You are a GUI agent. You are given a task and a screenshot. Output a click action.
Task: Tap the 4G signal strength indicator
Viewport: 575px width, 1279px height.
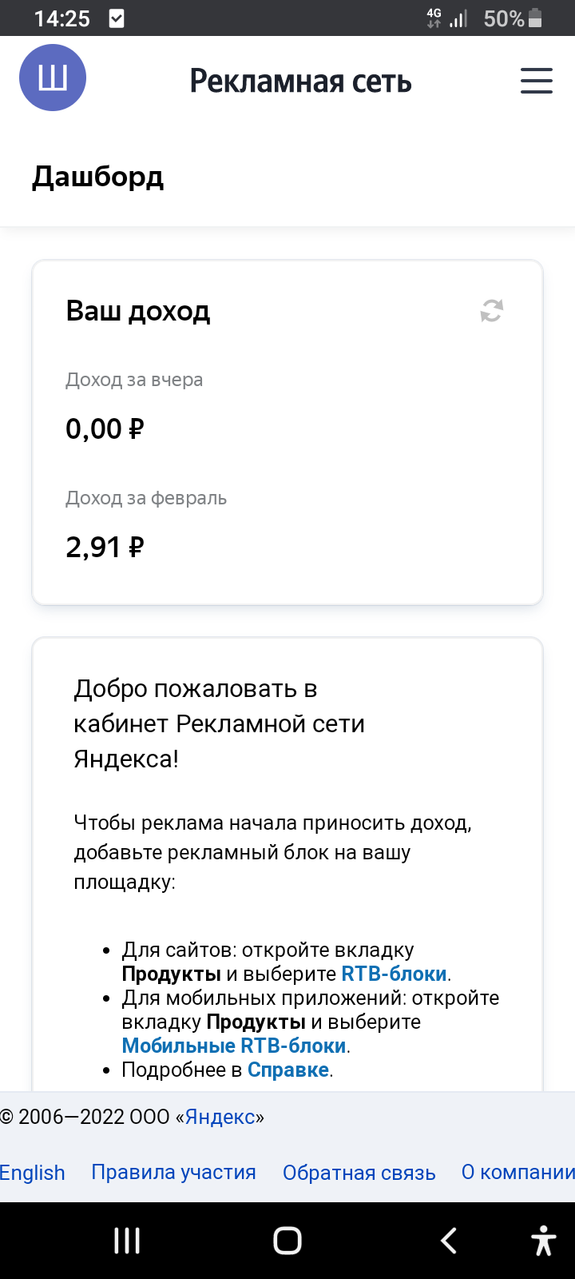pos(447,18)
